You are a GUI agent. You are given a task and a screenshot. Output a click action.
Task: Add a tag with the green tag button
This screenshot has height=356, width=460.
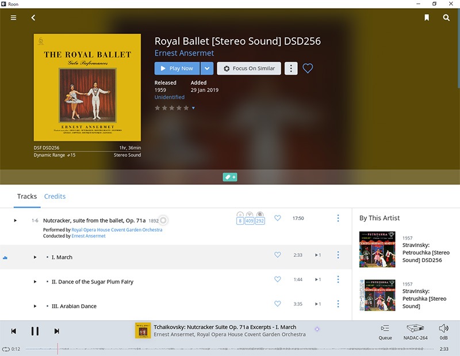(x=230, y=177)
